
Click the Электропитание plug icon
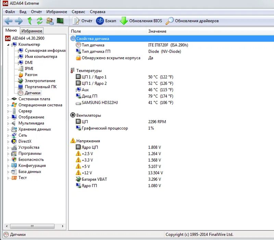(21, 81)
